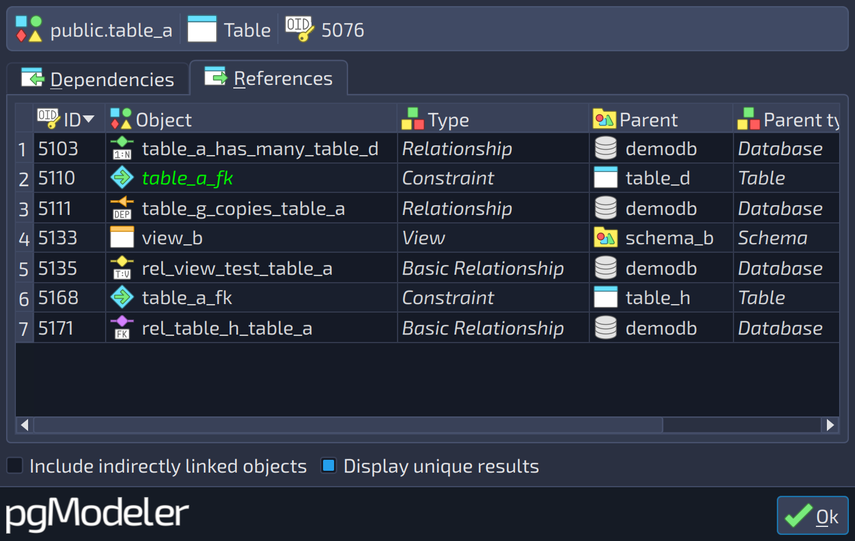855x541 pixels.
Task: Click the database icon in row 5103 Parent
Action: (x=606, y=148)
